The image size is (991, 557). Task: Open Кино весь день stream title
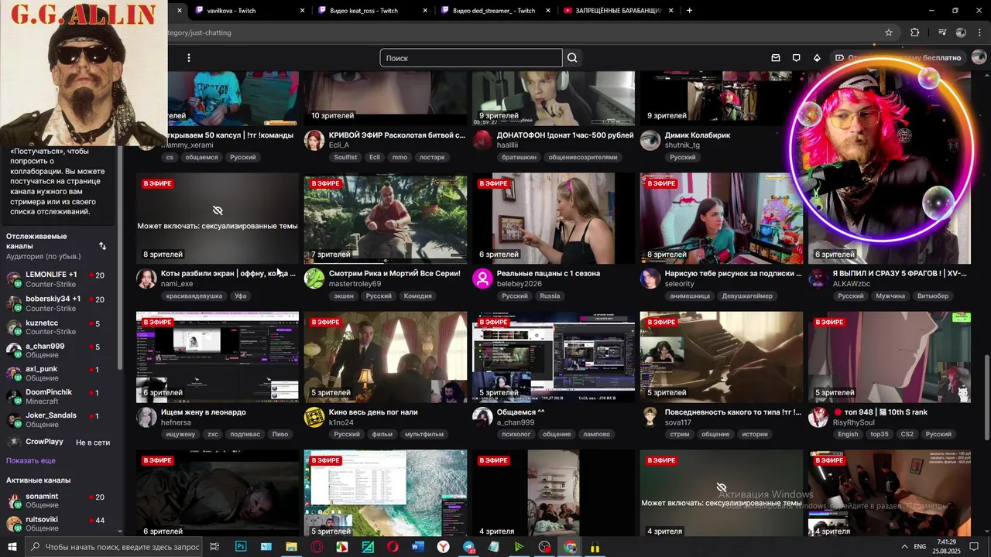[373, 412]
